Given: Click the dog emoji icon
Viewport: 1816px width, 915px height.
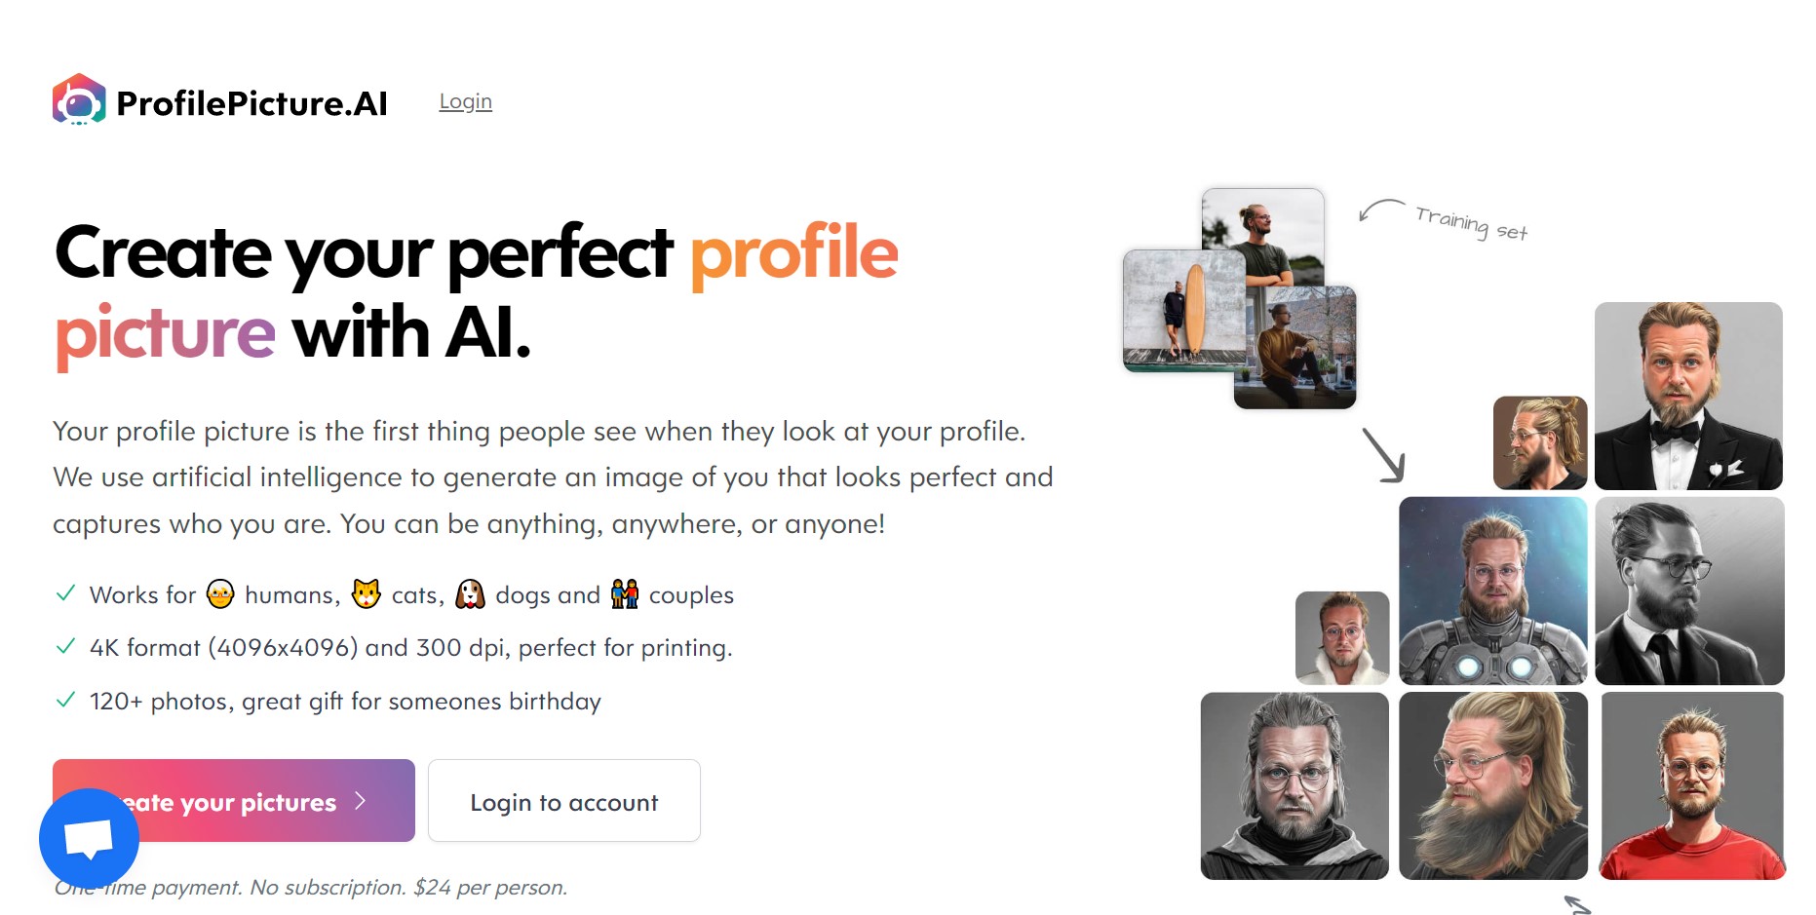Looking at the screenshot, I should [473, 594].
